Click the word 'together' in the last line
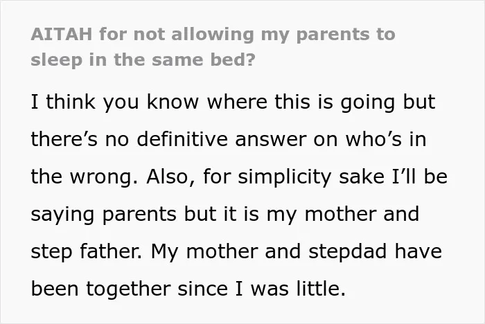The image size is (485, 324). (x=128, y=290)
